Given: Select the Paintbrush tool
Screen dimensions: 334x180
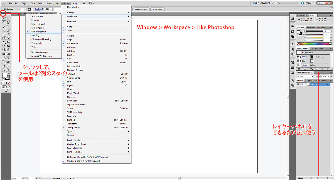Looking at the screenshot, I should click(x=4, y=34).
